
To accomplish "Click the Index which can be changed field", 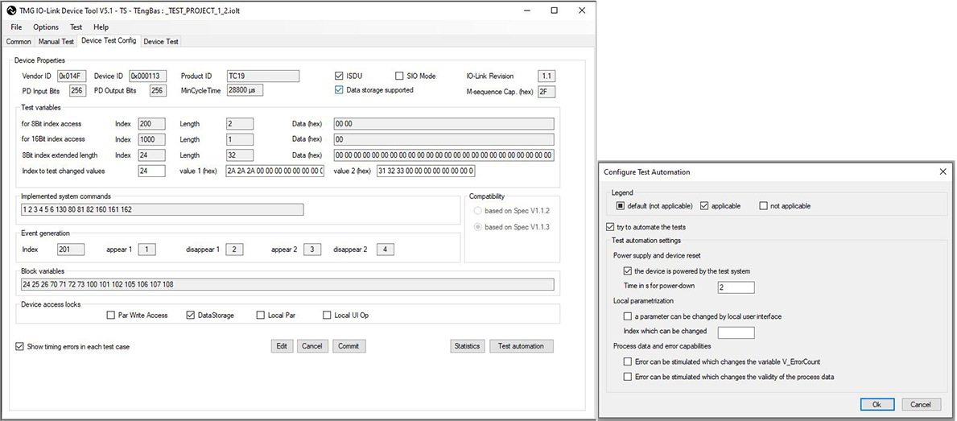I will click(x=736, y=332).
